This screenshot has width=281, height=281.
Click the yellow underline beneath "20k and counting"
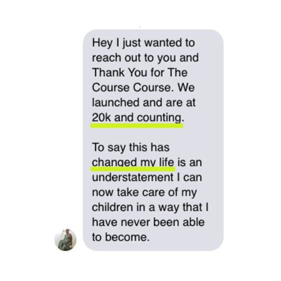137,125
